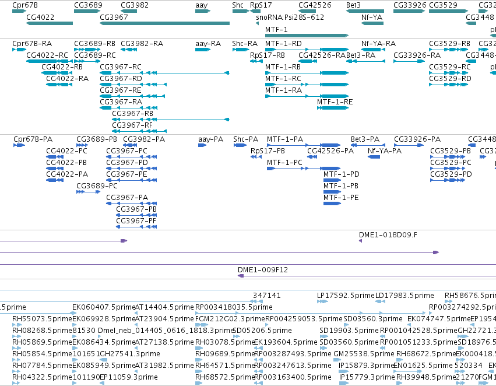This screenshot has width=496, height=386.
Task: Click the LD17983.5prime EST label
Action: point(404,295)
